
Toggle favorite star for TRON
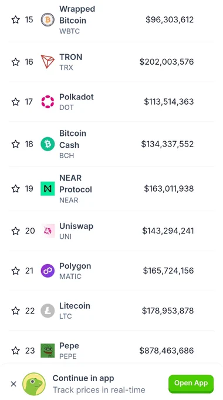[15, 62]
